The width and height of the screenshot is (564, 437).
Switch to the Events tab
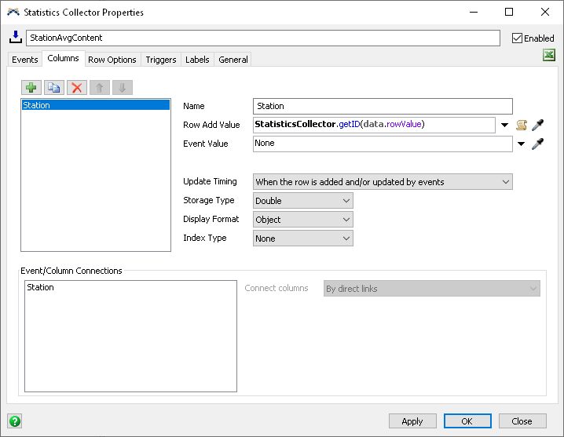(24, 60)
